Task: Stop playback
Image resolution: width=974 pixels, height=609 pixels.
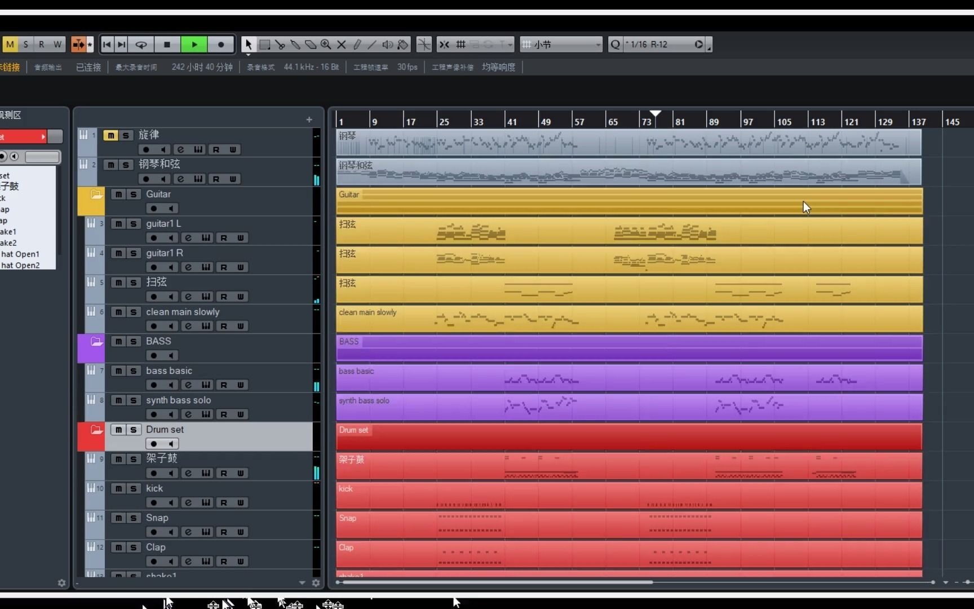Action: point(167,45)
